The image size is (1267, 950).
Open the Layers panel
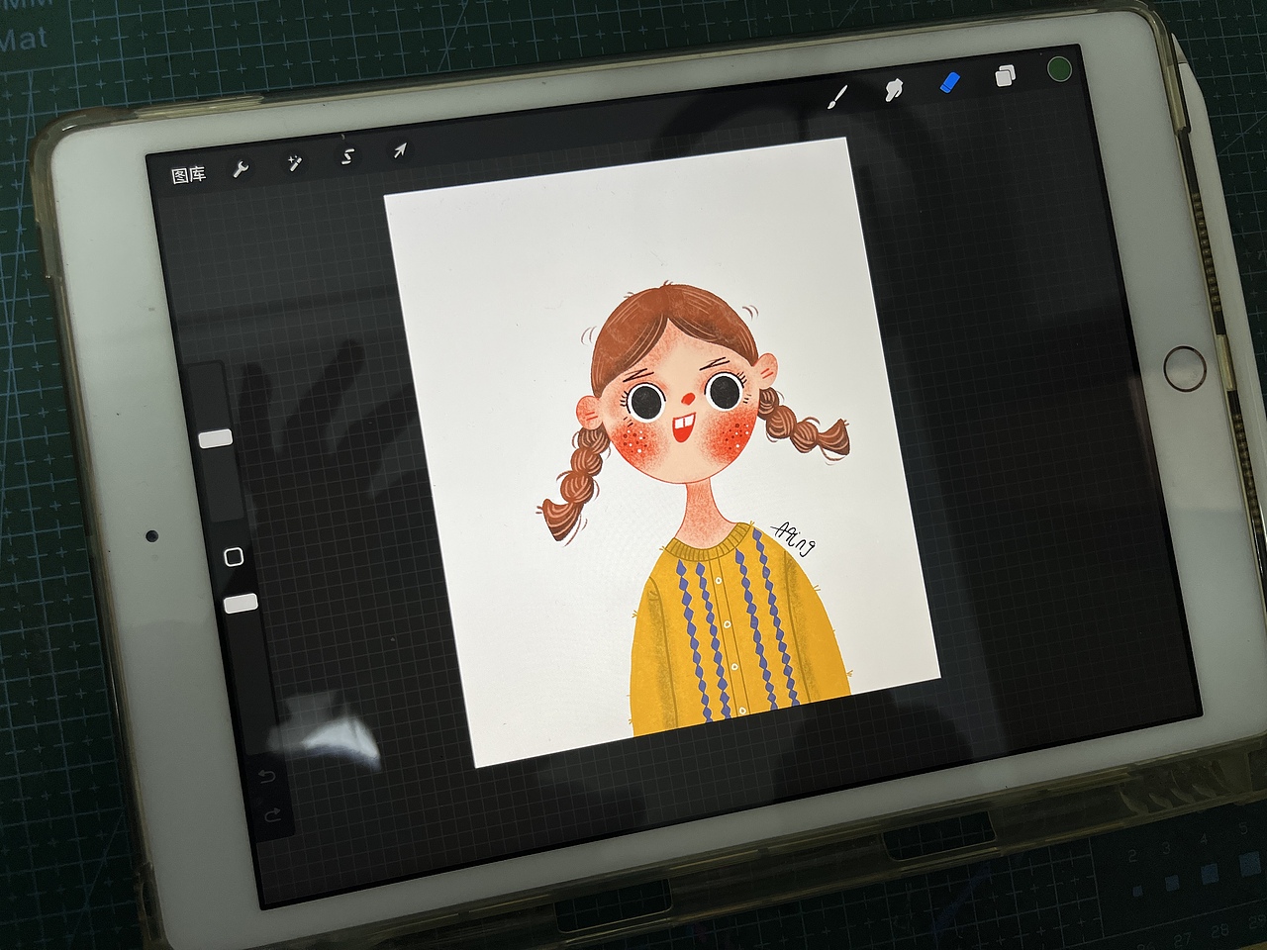1005,76
